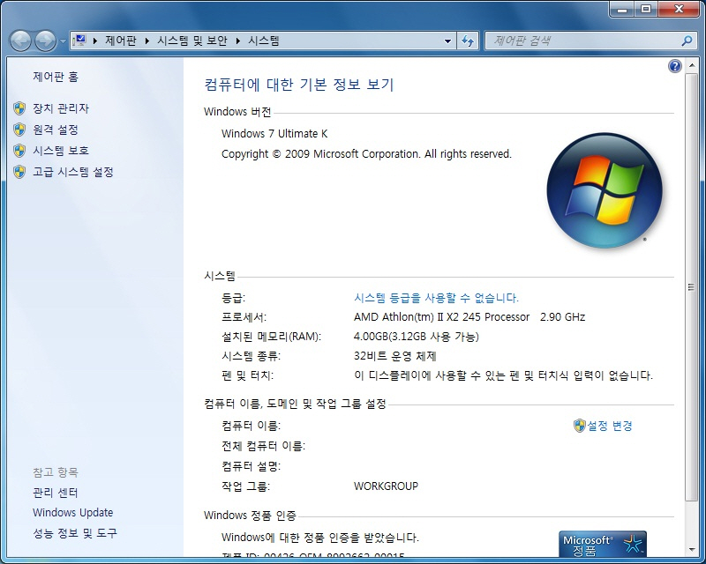Click the 32비트 운영 체제 value
Viewport: 706px width, 564px height.
pyautogui.click(x=395, y=357)
